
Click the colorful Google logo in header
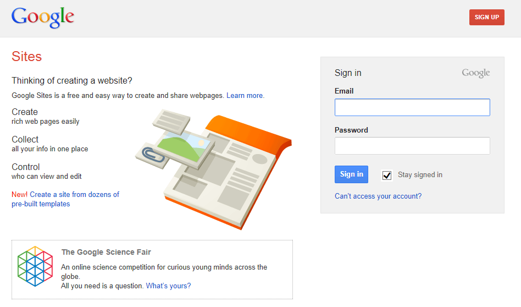(42, 17)
